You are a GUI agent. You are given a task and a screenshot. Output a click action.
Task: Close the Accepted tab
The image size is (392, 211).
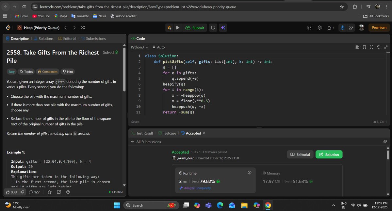tap(204, 133)
